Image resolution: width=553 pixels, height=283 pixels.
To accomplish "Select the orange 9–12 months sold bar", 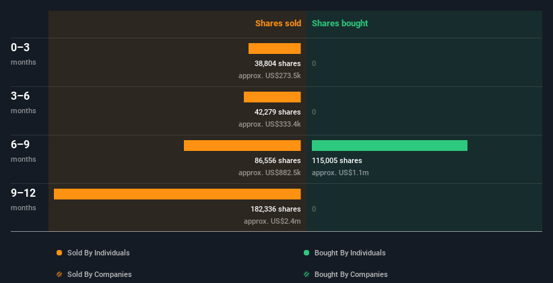I will 177,194.
